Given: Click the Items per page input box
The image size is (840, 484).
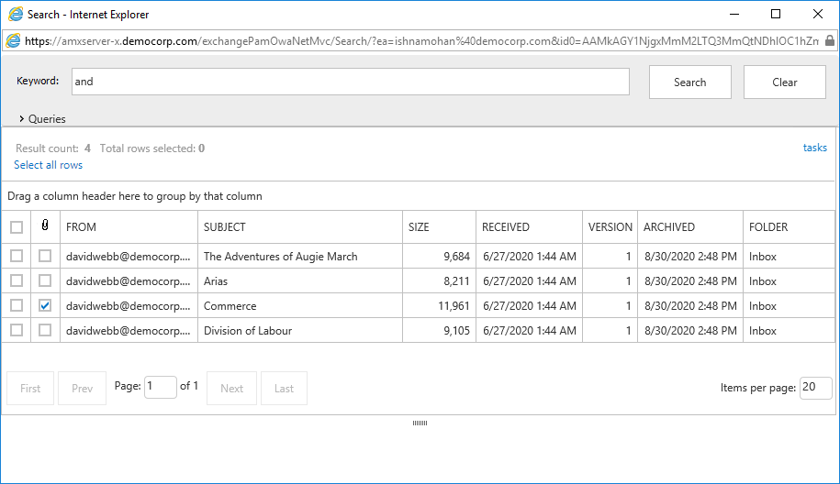Looking at the screenshot, I should point(815,388).
